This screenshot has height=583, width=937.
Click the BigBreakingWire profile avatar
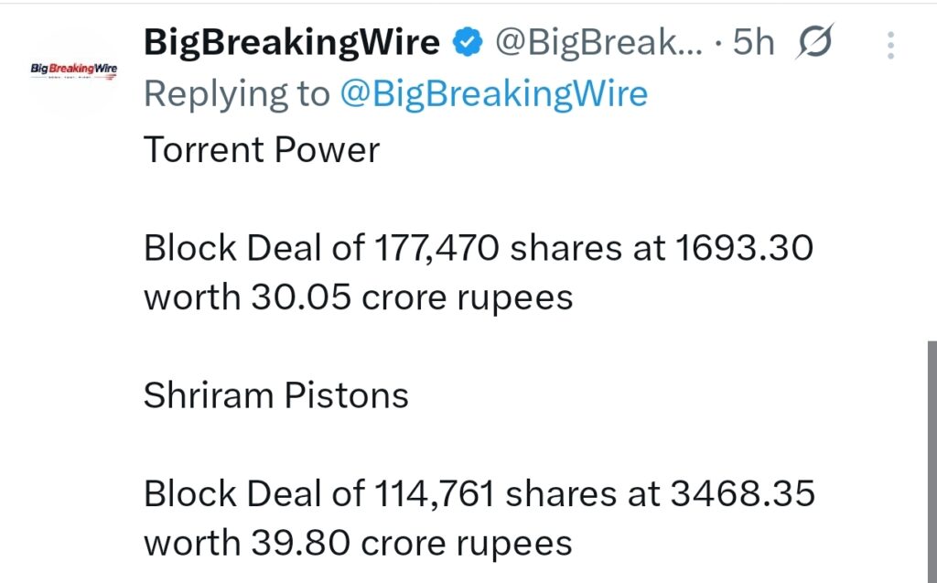pos(73,70)
